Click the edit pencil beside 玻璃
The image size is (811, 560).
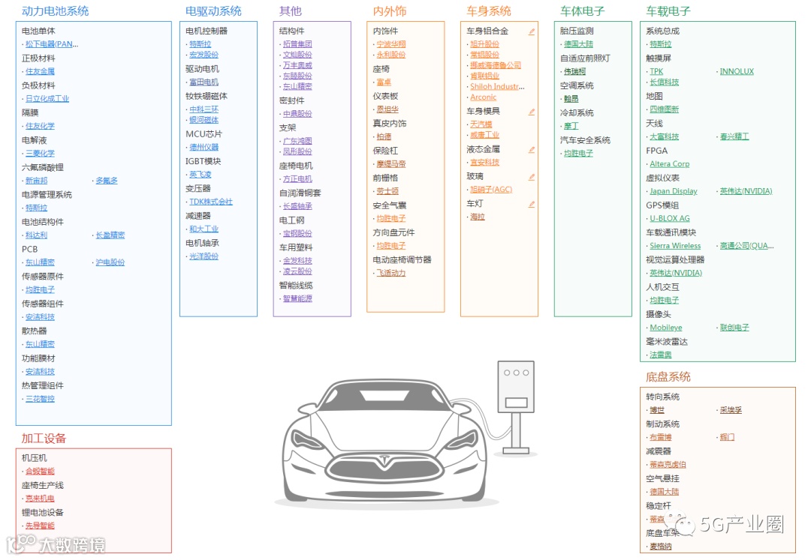531,177
